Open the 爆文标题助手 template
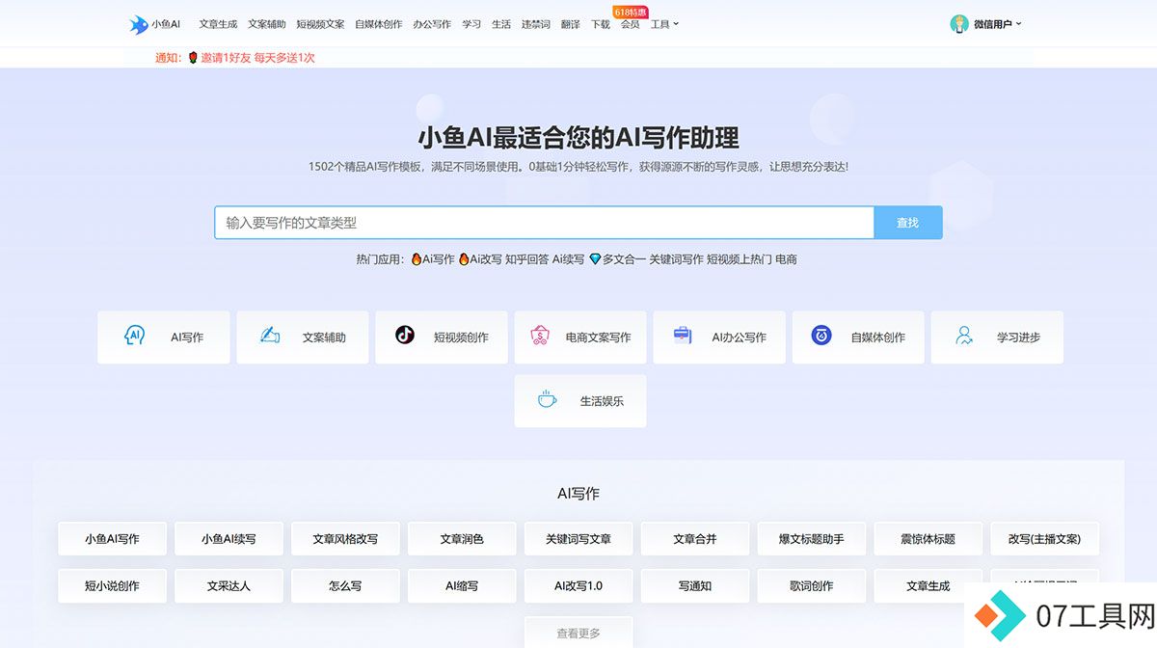The width and height of the screenshot is (1157, 648). pyautogui.click(x=812, y=539)
